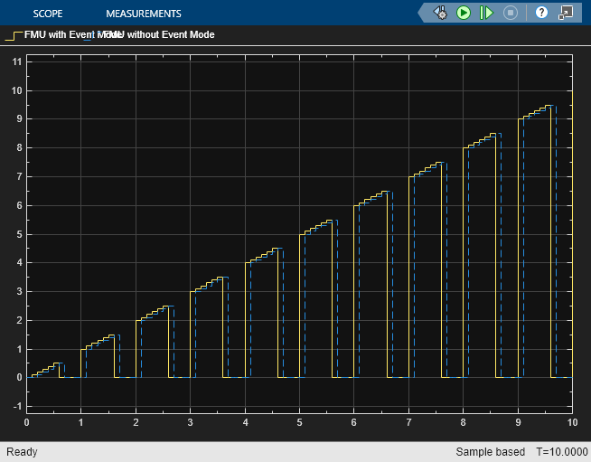591x462 pixels.
Task: Collapse the quick access toolbar arrow
Action: 422,13
